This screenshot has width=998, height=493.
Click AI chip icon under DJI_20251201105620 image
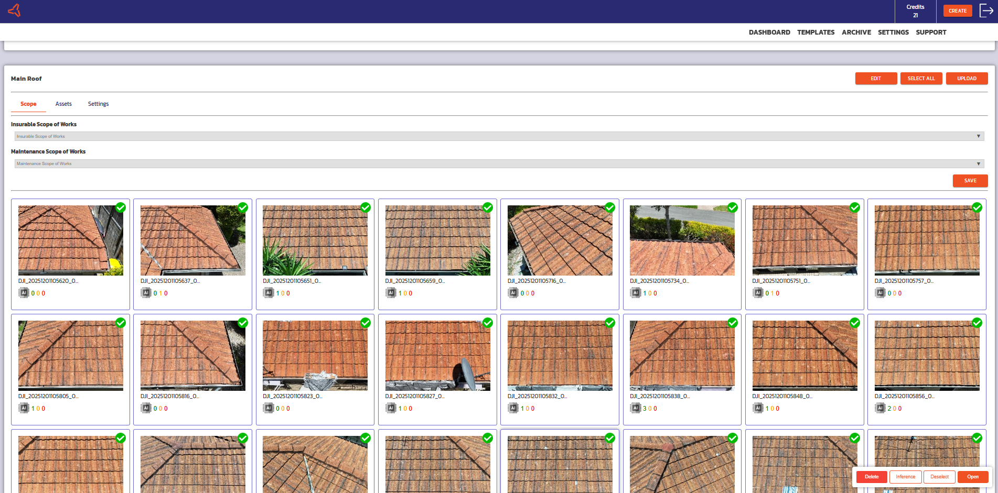(x=24, y=293)
